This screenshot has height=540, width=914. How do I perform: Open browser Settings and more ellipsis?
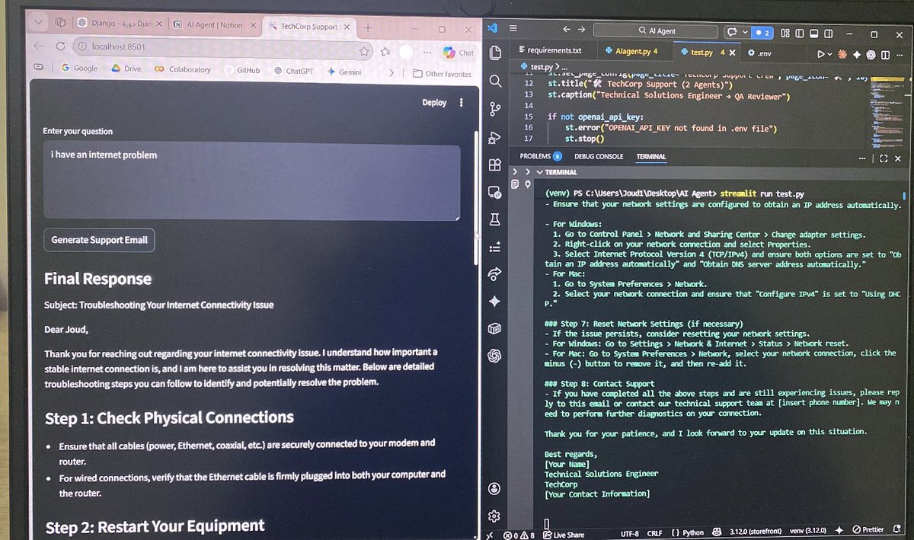426,52
